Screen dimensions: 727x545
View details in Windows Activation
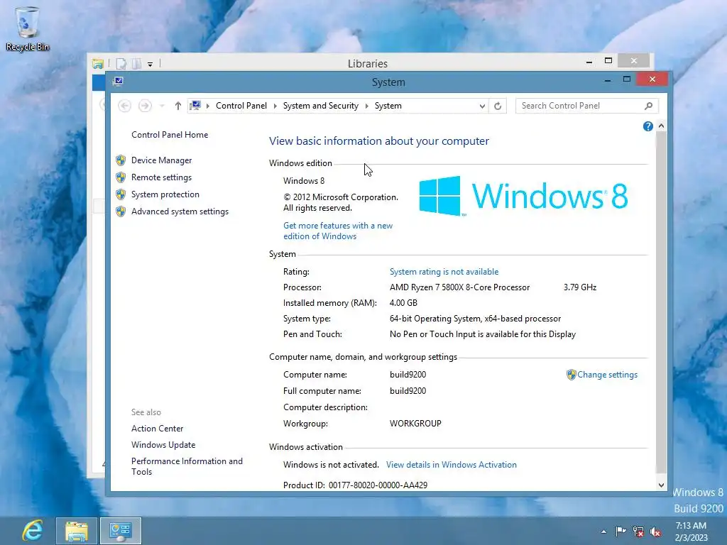(452, 465)
